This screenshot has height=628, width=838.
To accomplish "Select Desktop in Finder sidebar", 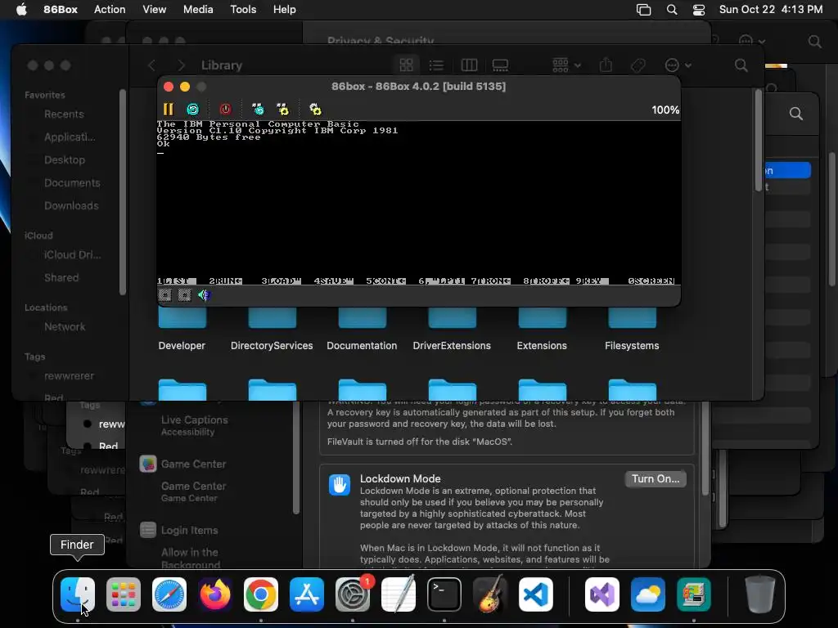I will tap(65, 160).
